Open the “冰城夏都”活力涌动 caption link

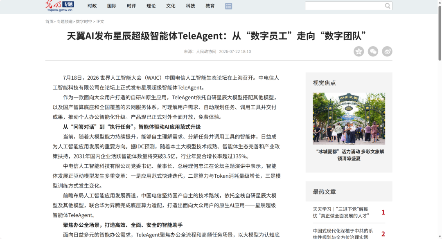[349, 155]
